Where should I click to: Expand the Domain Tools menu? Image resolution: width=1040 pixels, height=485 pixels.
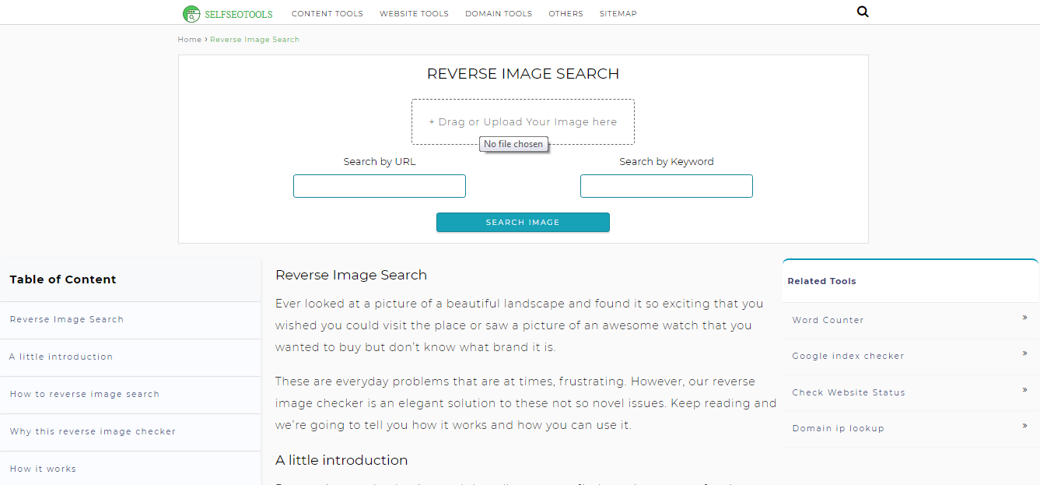coord(499,13)
